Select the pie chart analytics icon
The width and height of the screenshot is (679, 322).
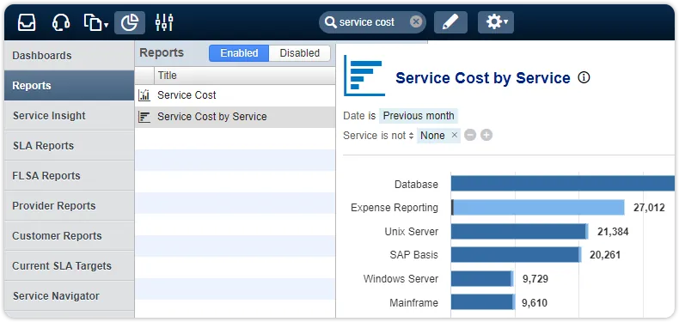coord(130,22)
